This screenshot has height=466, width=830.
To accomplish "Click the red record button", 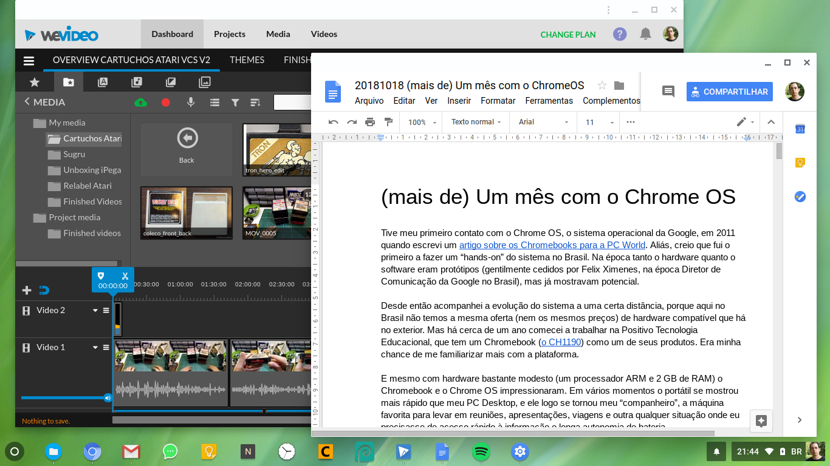I will tap(165, 103).
